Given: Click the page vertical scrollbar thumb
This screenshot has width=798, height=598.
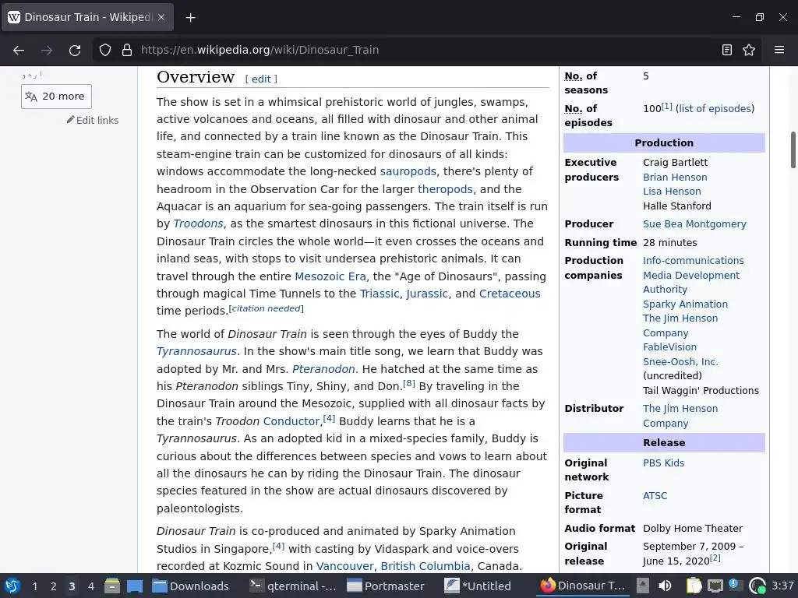Looking at the screenshot, I should pos(793,149).
